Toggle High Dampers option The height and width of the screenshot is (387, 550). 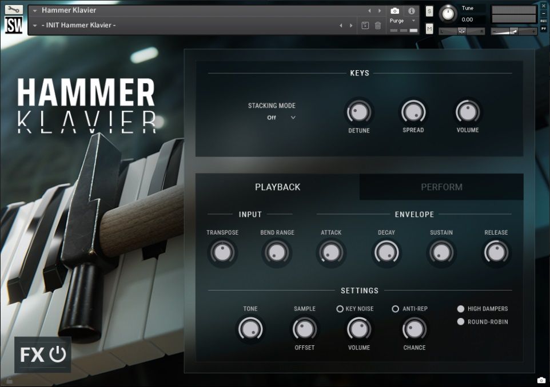461,309
